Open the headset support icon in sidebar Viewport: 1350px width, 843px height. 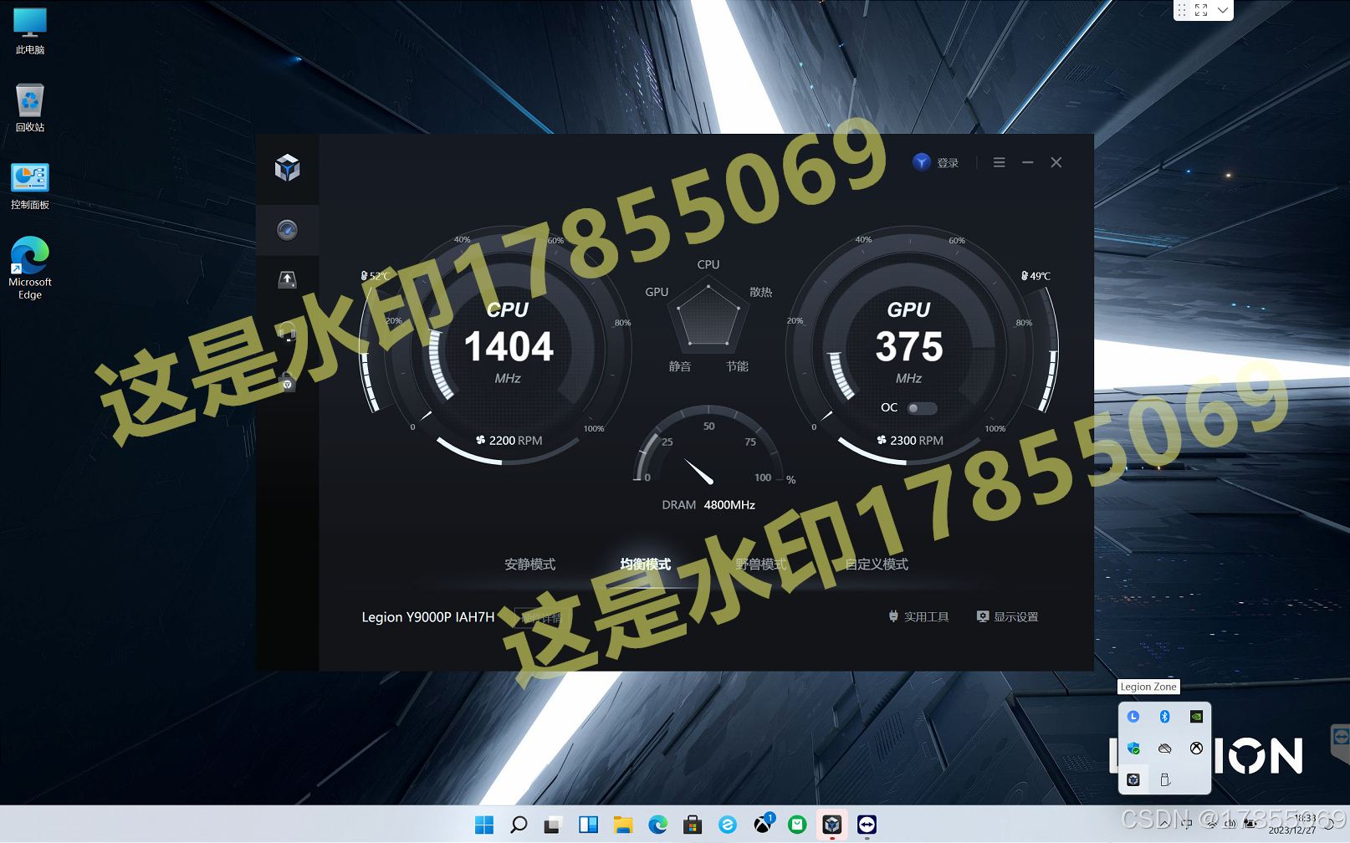(x=287, y=331)
